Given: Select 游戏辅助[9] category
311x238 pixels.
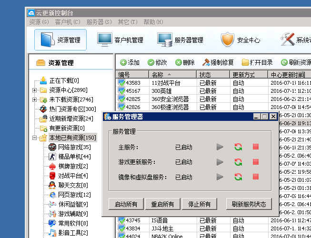Looking at the screenshot, I should [x=73, y=214].
